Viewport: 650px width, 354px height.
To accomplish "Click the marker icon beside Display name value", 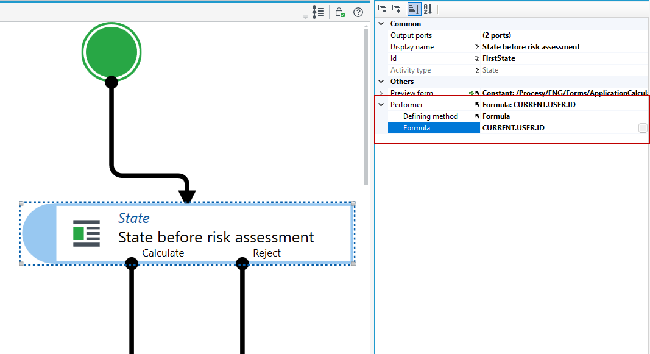I will pyautogui.click(x=477, y=48).
